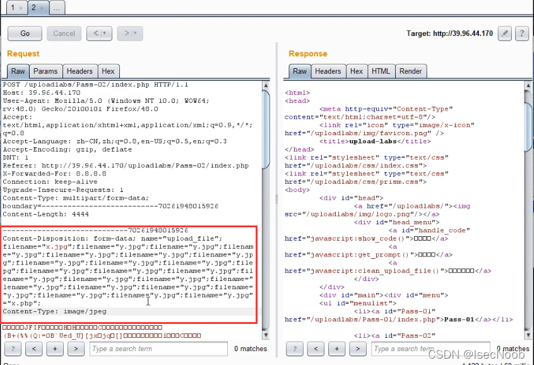
Task: Click the POST /uploadlabs/Pass-02/index.php request line
Action: tap(95, 85)
